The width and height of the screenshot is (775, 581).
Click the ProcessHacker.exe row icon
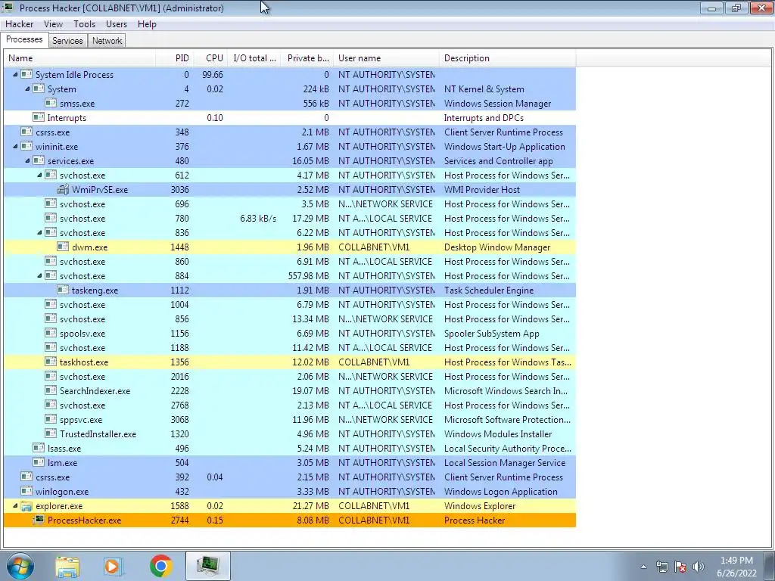[x=39, y=520]
